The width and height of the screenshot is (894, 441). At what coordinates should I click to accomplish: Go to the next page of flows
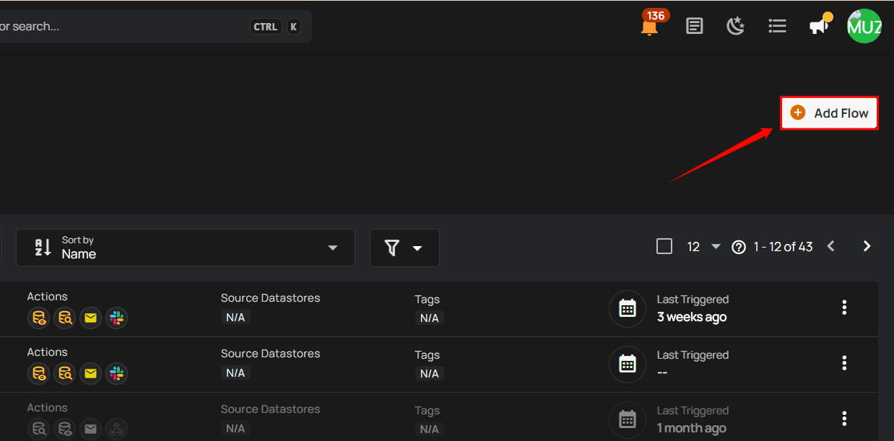[867, 247]
